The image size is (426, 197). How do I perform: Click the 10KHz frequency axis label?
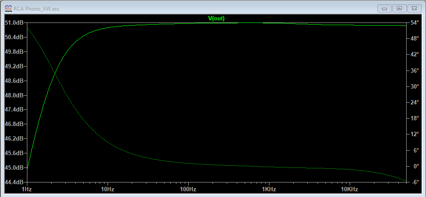[x=350, y=189]
